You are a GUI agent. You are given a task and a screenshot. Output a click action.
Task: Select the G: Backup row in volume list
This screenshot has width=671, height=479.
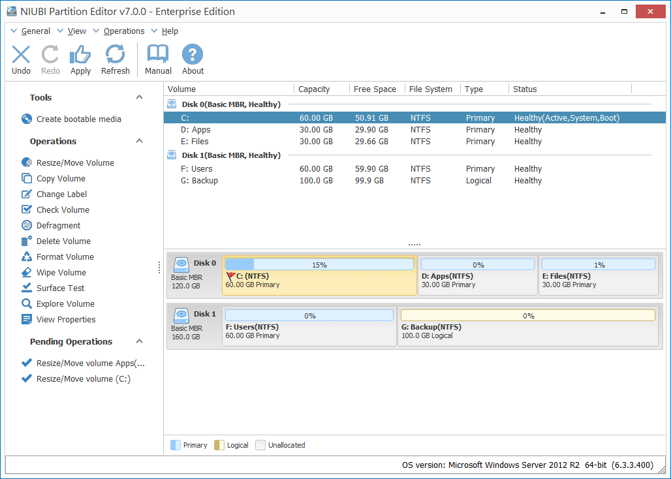pos(414,181)
